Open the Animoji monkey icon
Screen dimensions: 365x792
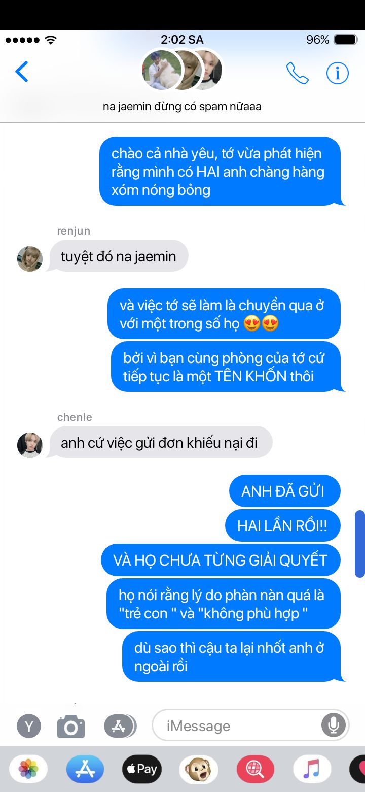[199, 769]
